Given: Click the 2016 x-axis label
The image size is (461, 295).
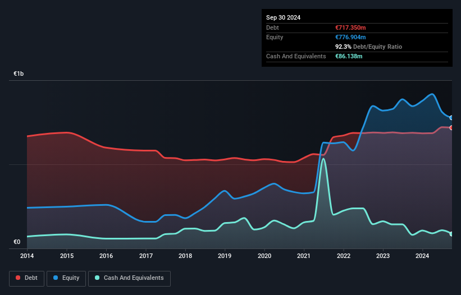Looking at the screenshot, I should point(106,256).
